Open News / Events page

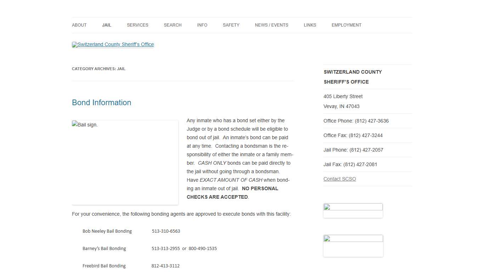[271, 25]
